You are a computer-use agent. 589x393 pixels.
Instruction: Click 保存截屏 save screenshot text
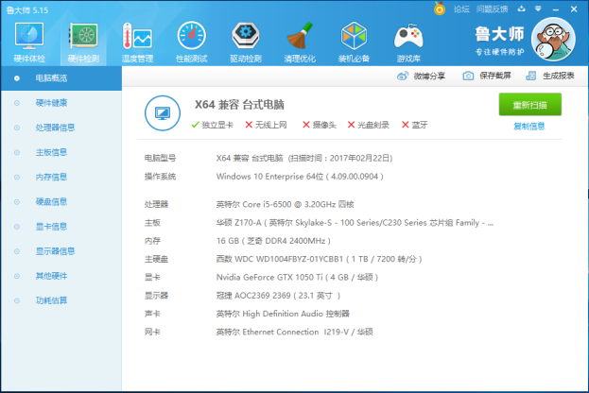pos(495,76)
